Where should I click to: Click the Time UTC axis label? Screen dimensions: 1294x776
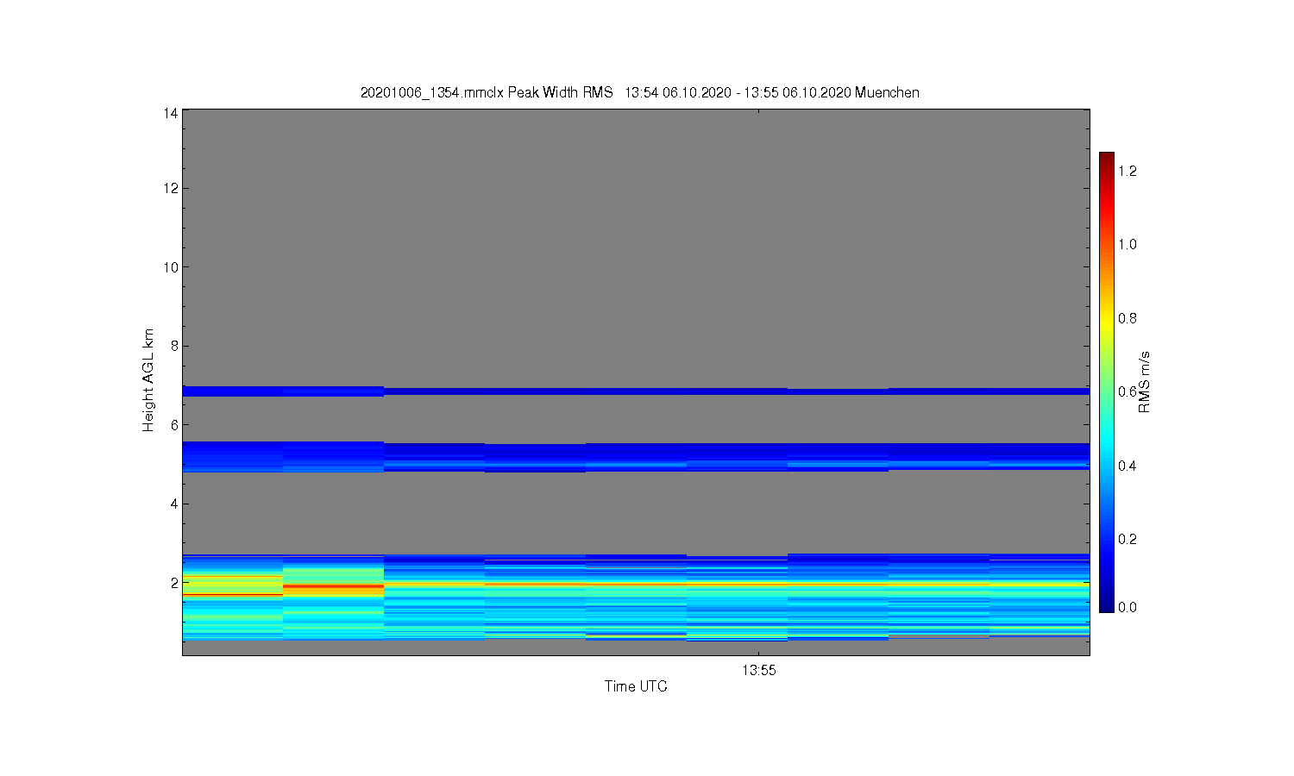click(x=636, y=686)
